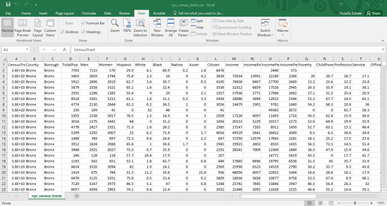The image size is (387, 206).
Task: Click the Insert Function fx icon
Action: click(64, 49)
